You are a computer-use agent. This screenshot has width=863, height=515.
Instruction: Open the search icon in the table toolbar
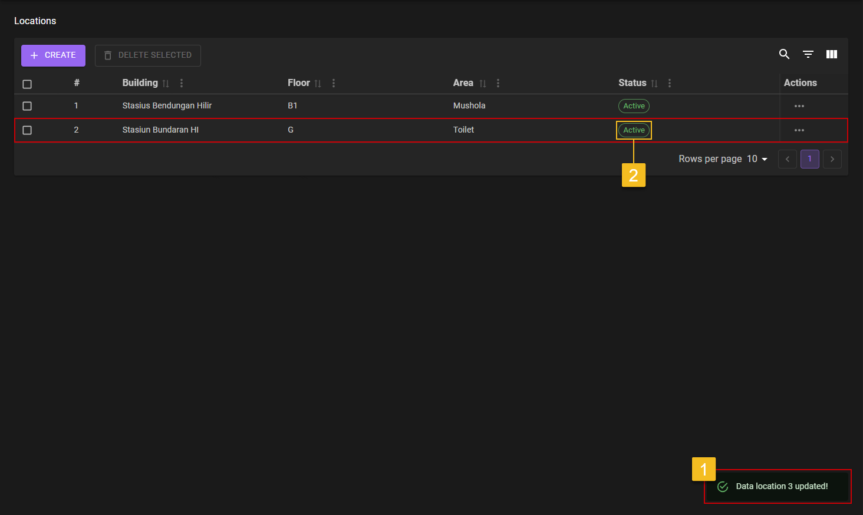784,54
